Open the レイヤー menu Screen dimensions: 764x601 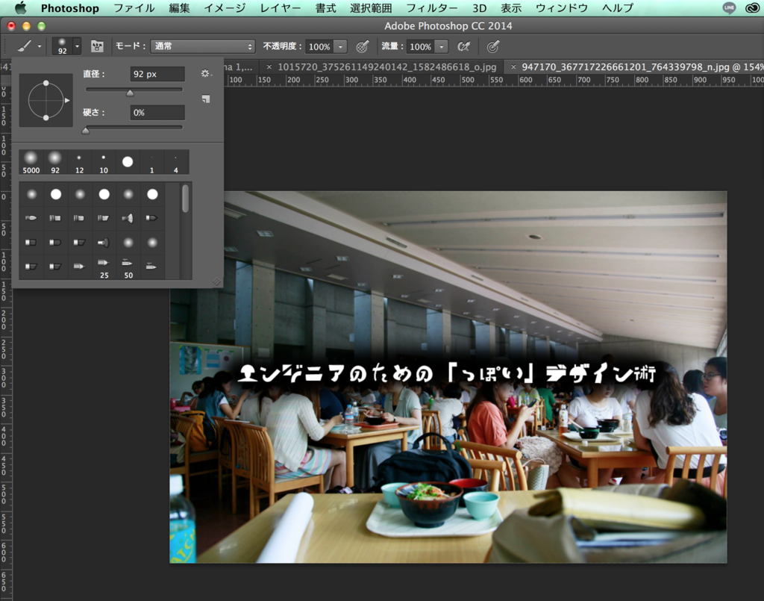coord(281,8)
